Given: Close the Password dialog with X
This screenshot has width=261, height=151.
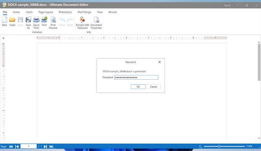Looking at the screenshot, I should pyautogui.click(x=160, y=62).
